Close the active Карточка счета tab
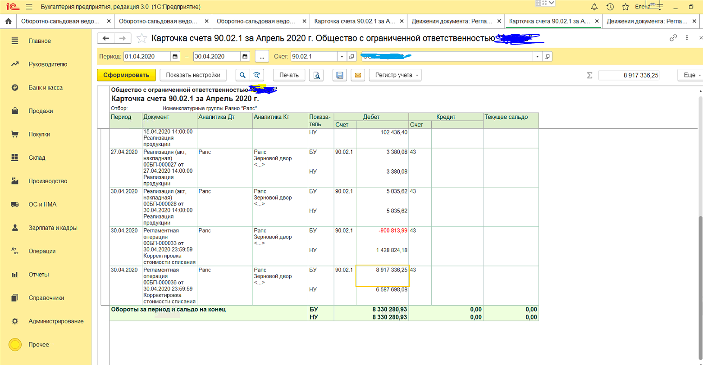This screenshot has height=365, width=703. tap(597, 21)
